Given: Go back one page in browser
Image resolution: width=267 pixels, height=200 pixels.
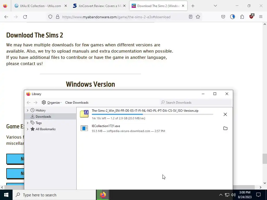Looking at the screenshot, I should [x=6, y=17].
